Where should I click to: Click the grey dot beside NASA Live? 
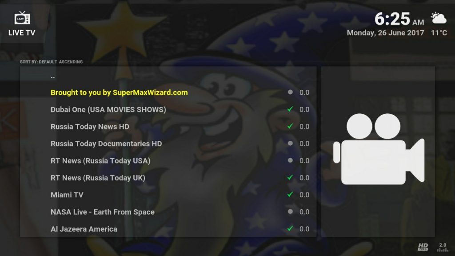click(x=290, y=212)
